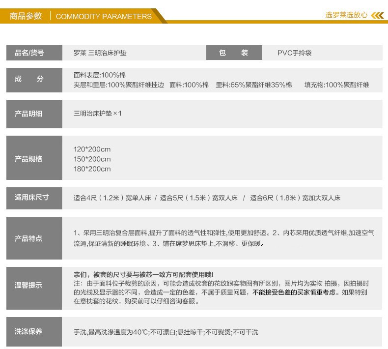Click '适合5尺（1.5米）宽双人床' text
Image resolution: width=388 pixels, height=349 pixels.
click(199, 198)
